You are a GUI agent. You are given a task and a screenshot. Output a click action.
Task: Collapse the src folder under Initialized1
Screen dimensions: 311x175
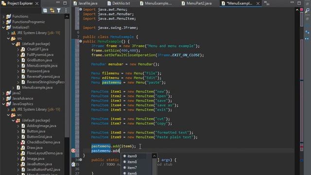[8, 38]
